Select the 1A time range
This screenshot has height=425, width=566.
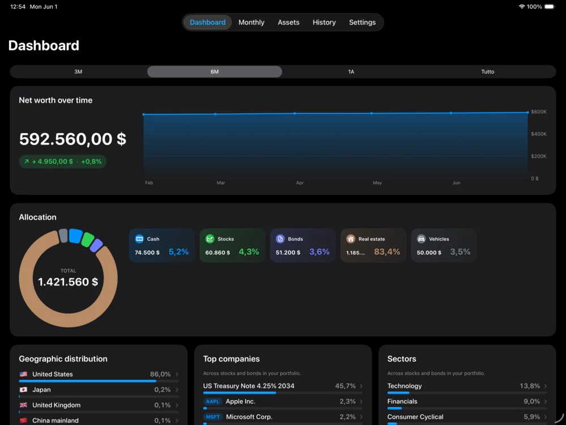tap(351, 71)
